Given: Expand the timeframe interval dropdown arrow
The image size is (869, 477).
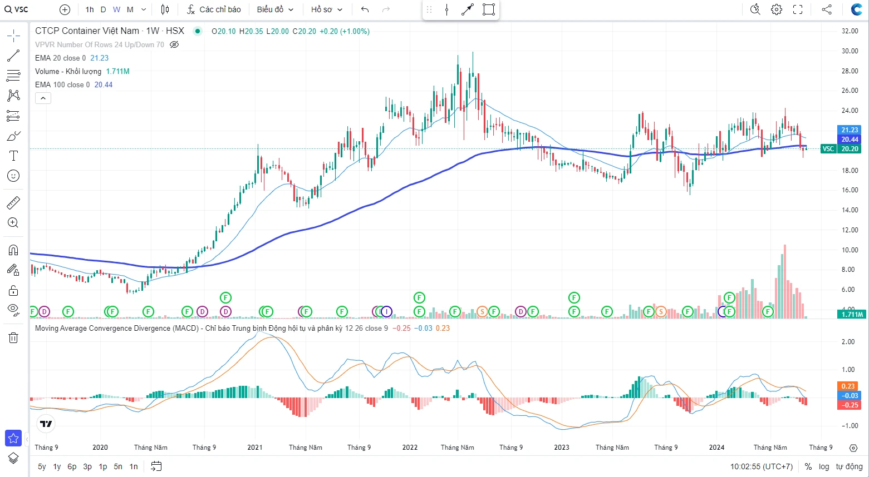Looking at the screenshot, I should (x=144, y=9).
